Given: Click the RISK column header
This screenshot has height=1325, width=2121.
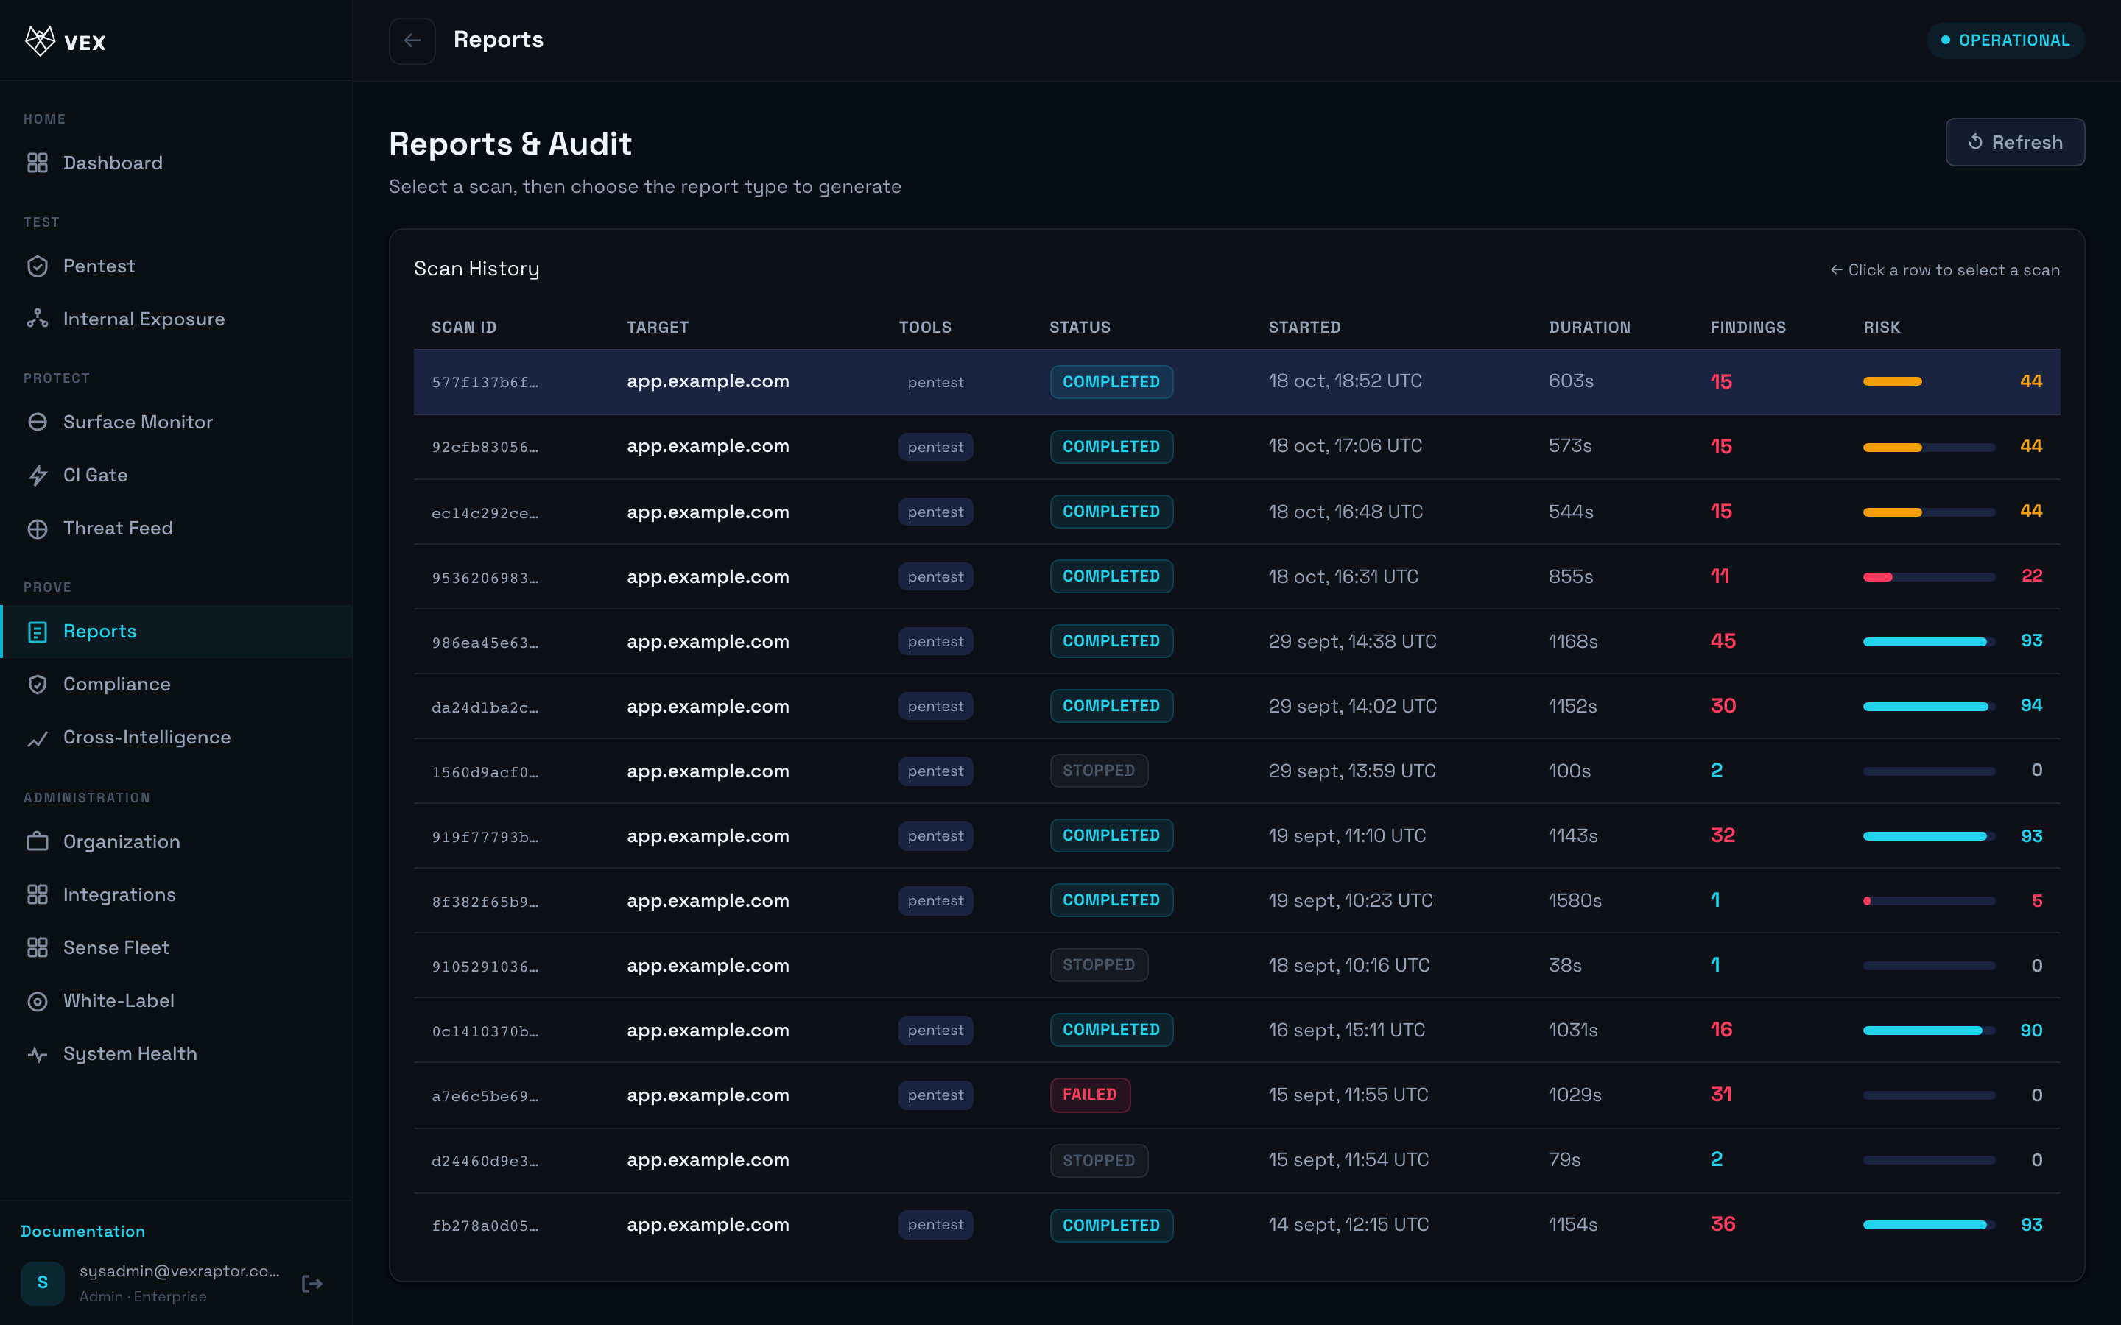Looking at the screenshot, I should tap(1882, 327).
